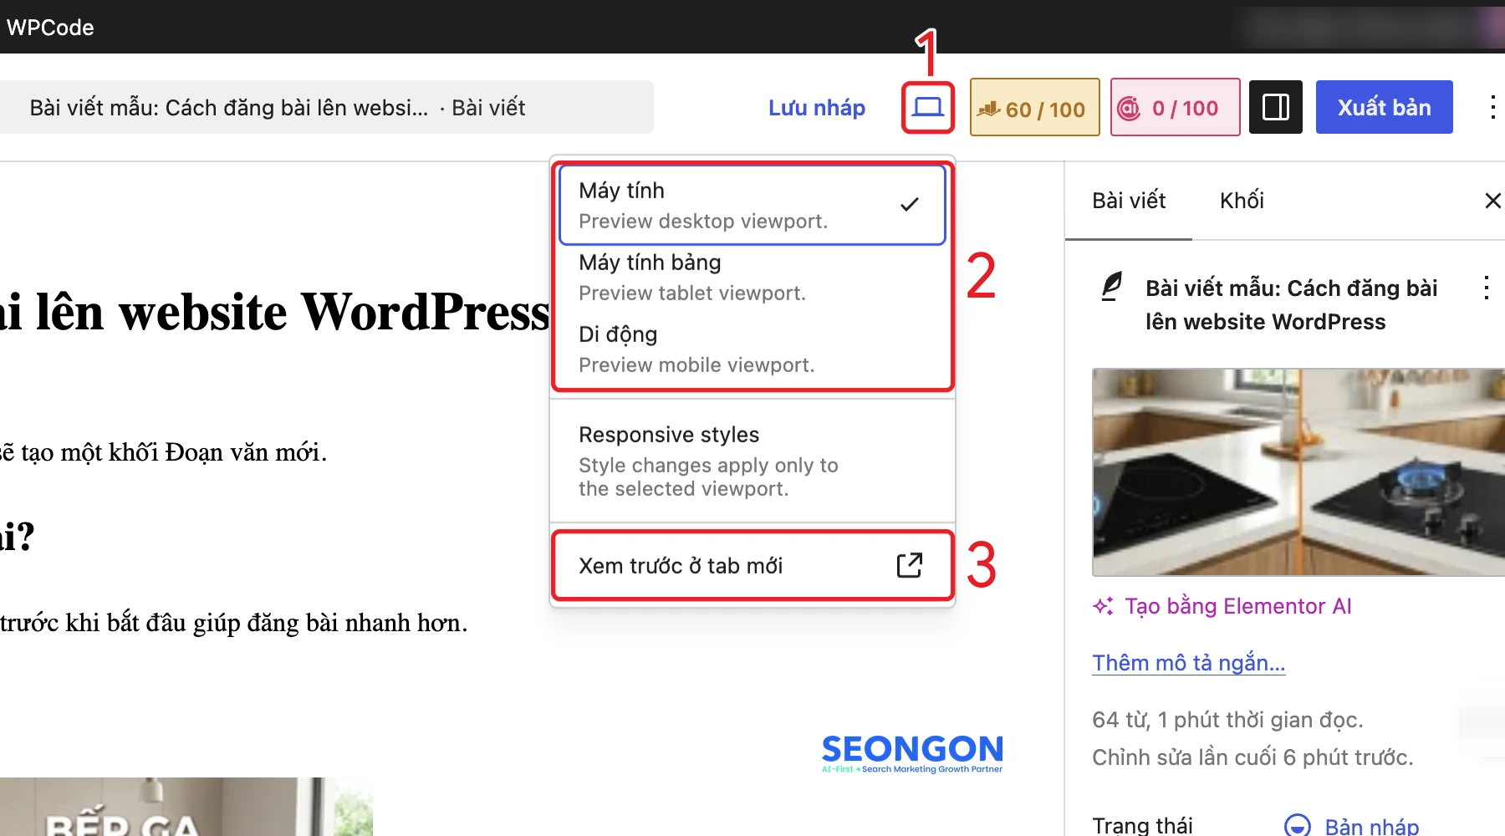Open post actions three-dot menu in sidebar
This screenshot has height=836, width=1505.
[1487, 288]
